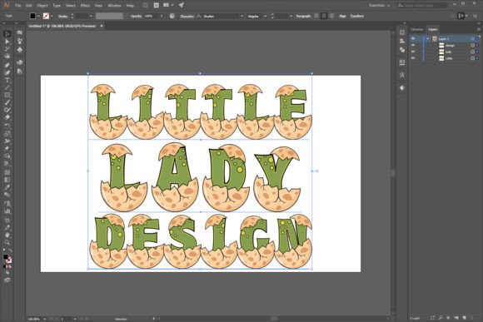Open the Character panel link
The image size is (483, 322).
coord(187,16)
